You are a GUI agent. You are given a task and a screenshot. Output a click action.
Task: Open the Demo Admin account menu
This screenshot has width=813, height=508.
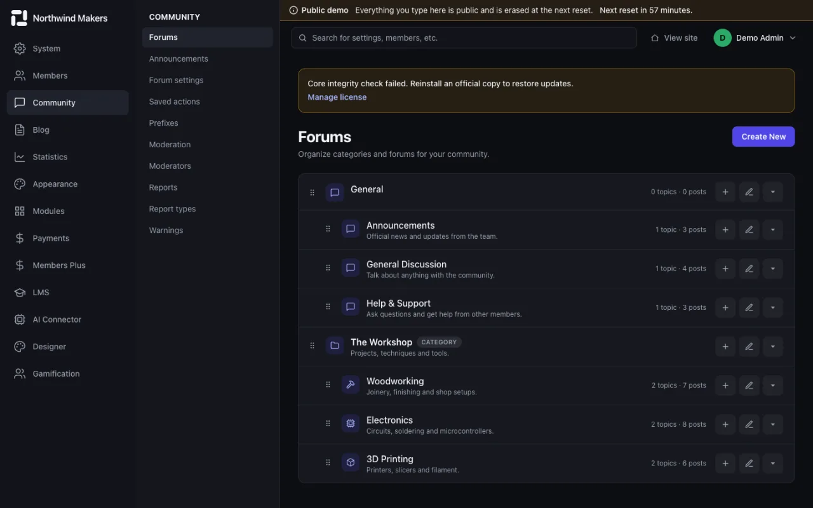click(x=755, y=38)
